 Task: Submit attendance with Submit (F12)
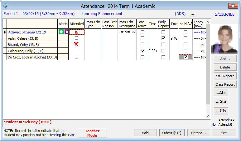[172, 133]
